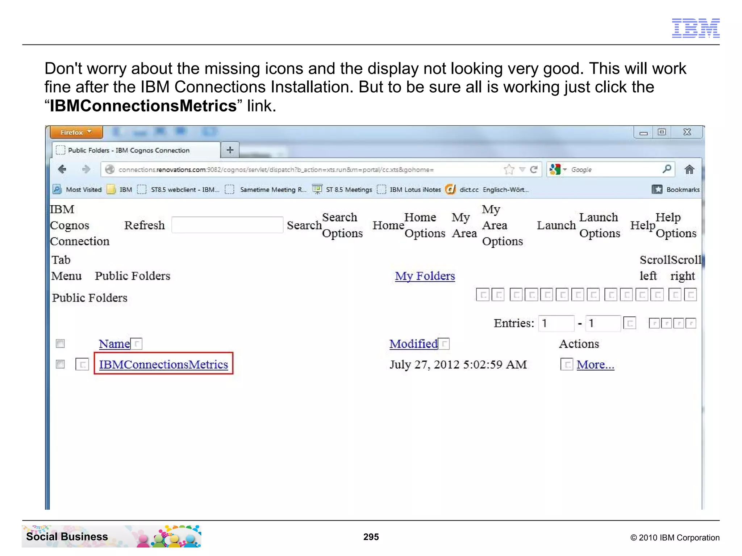The width and height of the screenshot is (742, 556).
Task: Click Launch Options in header
Action: point(600,225)
